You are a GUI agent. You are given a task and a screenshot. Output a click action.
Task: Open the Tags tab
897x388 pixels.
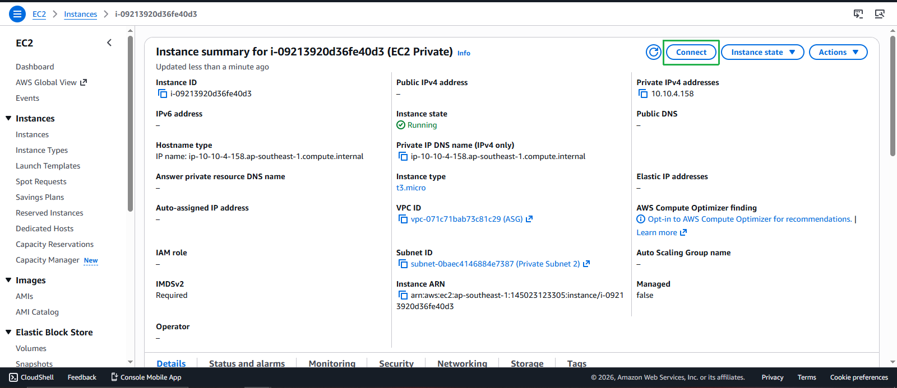point(576,363)
